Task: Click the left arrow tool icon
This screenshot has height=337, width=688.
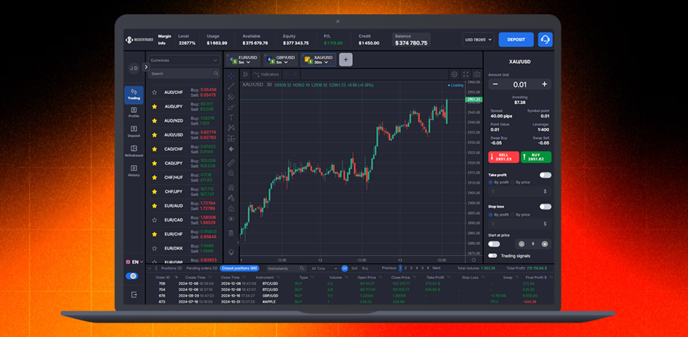Action: tap(231, 149)
